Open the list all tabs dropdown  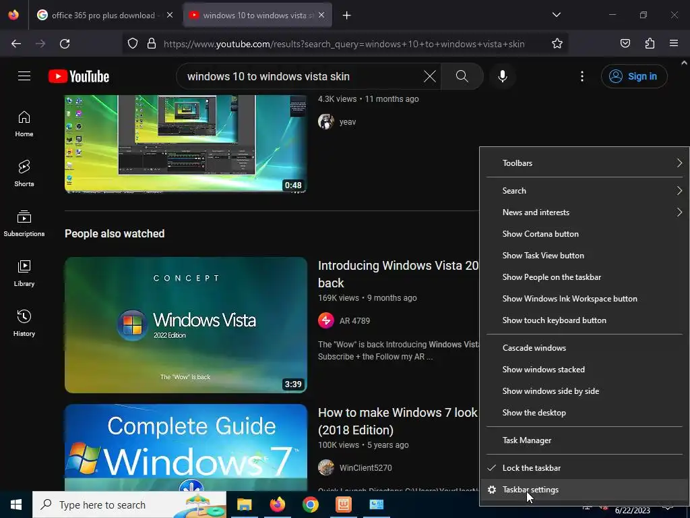tap(556, 15)
